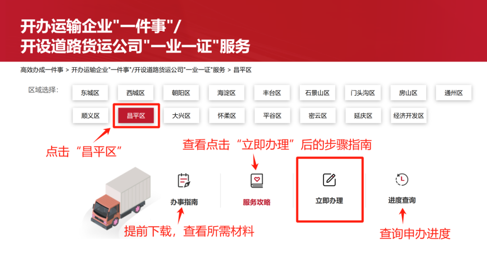Choose 海淀区 from region options
The height and width of the screenshot is (253, 487).
point(226,93)
